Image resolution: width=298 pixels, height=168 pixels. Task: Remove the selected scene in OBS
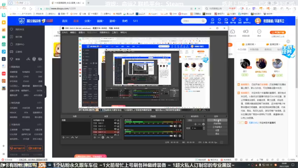(x=67, y=137)
